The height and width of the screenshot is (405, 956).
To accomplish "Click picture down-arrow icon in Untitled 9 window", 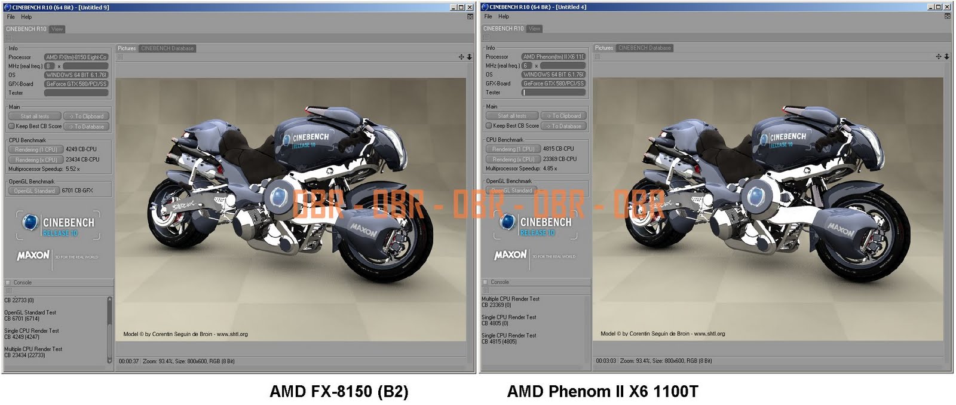I will click(470, 57).
